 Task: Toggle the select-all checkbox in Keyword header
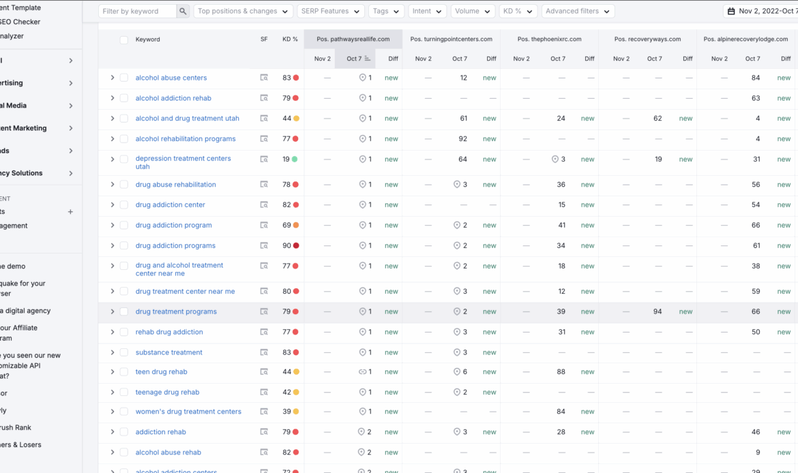[124, 40]
